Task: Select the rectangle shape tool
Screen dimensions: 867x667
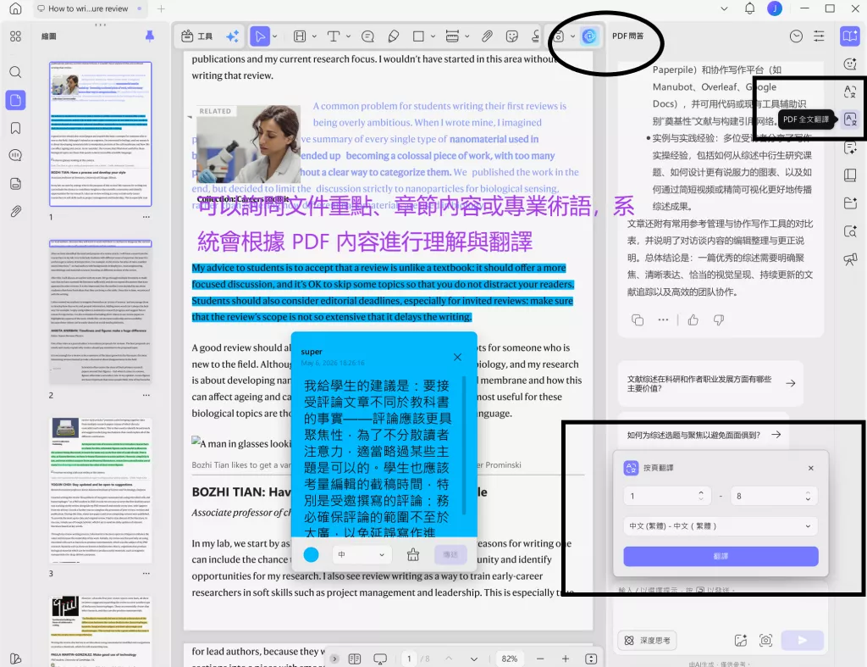Action: point(418,36)
